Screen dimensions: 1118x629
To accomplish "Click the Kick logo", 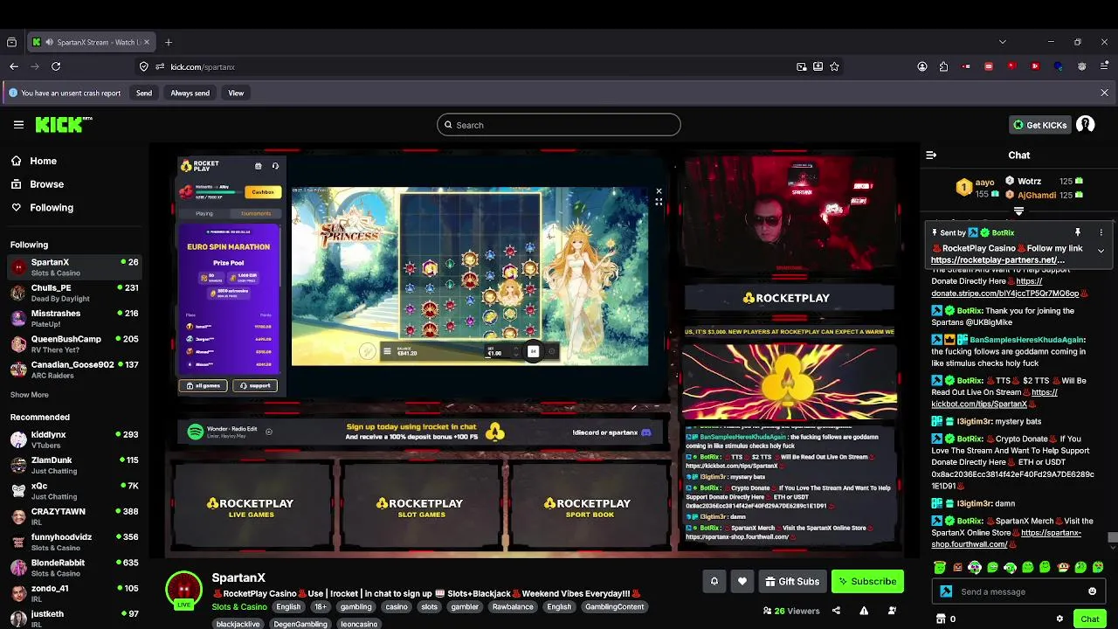I will point(63,125).
